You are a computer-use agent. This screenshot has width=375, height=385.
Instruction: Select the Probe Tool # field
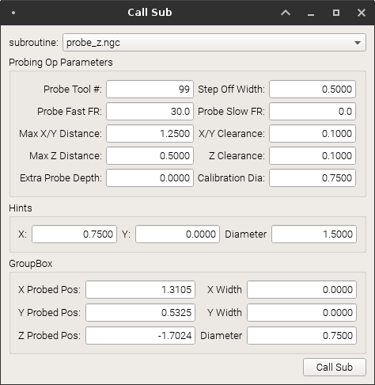pyautogui.click(x=150, y=89)
